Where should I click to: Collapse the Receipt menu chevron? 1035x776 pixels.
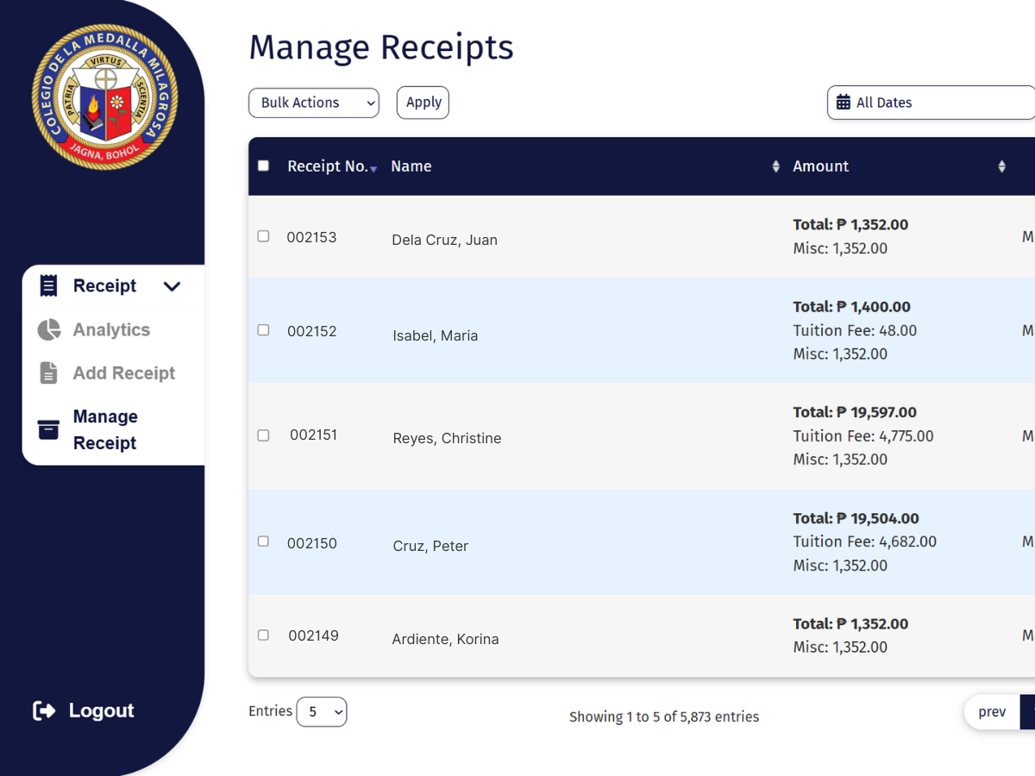(x=172, y=286)
